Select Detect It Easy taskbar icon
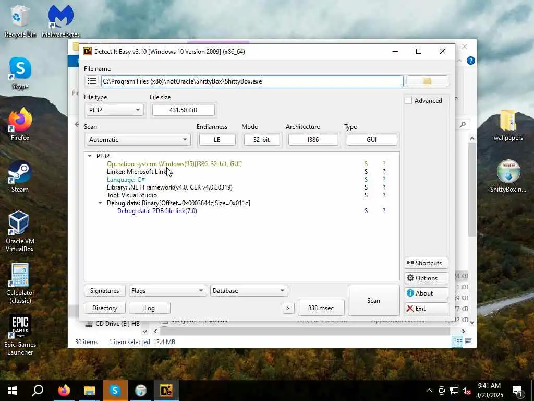534x401 pixels. point(166,391)
